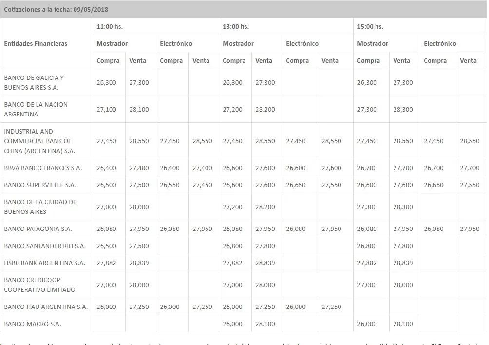Select Banco de la Nacion Argentina row name
The height and width of the screenshot is (345, 489).
click(x=36, y=110)
